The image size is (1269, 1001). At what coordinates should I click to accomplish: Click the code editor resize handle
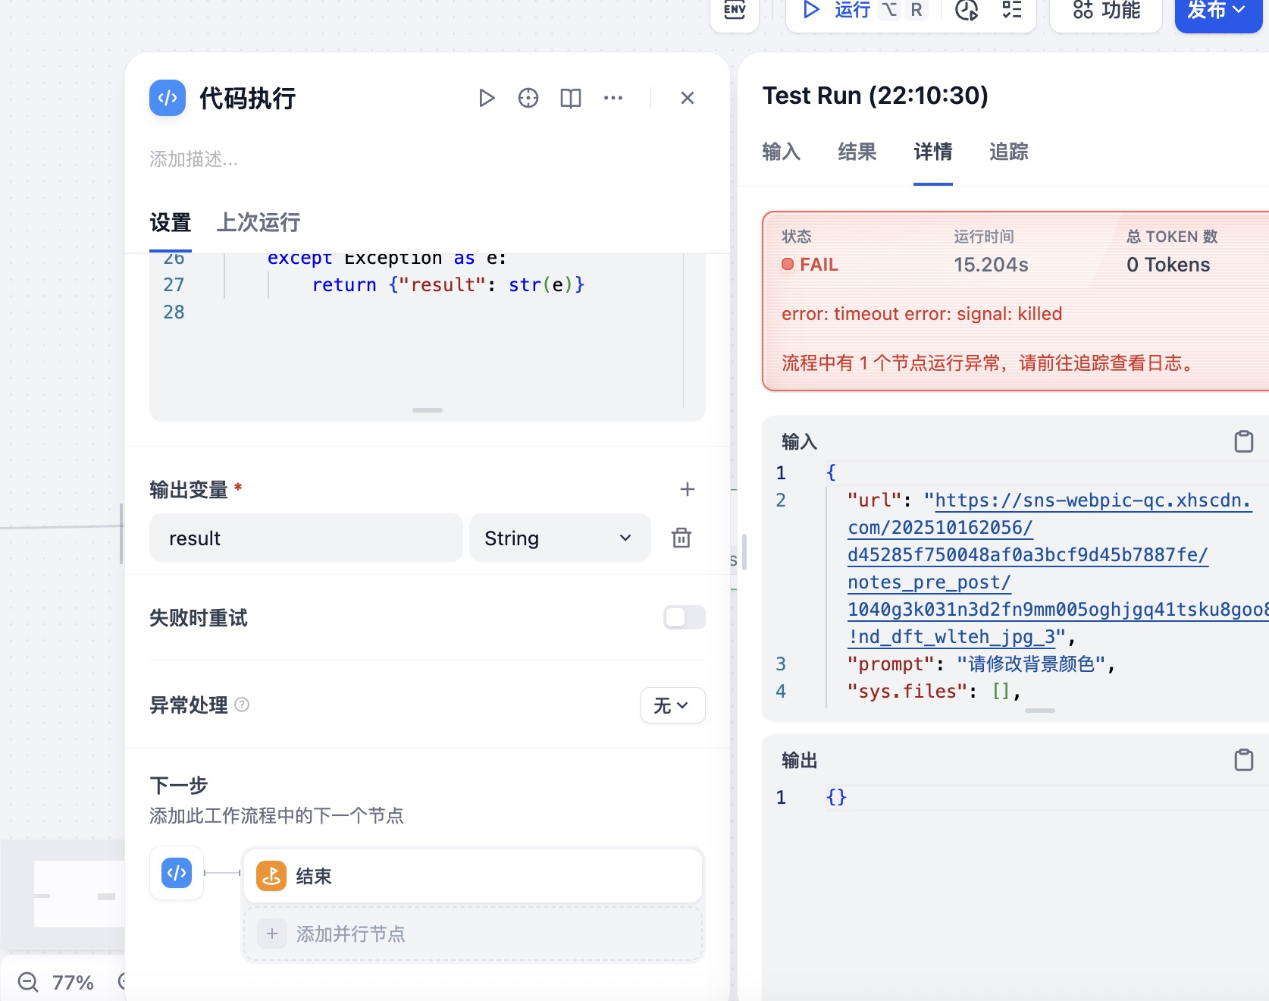(x=428, y=410)
